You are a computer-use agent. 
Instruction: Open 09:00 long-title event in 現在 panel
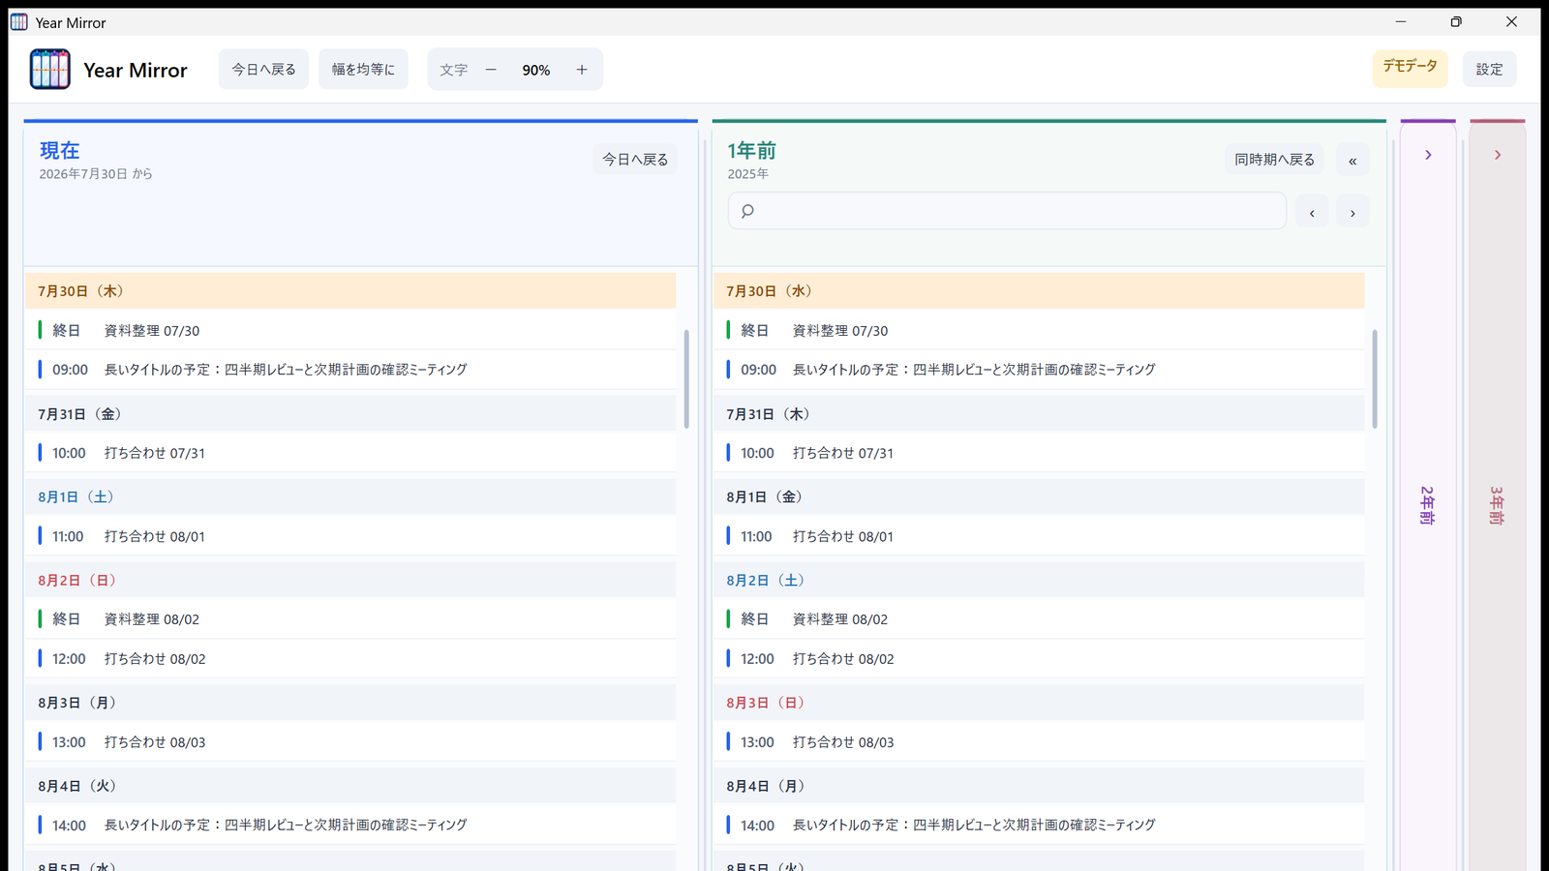[x=350, y=370]
